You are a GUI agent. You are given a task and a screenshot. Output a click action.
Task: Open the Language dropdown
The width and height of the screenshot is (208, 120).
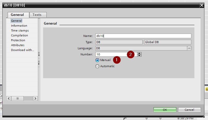(189, 48)
